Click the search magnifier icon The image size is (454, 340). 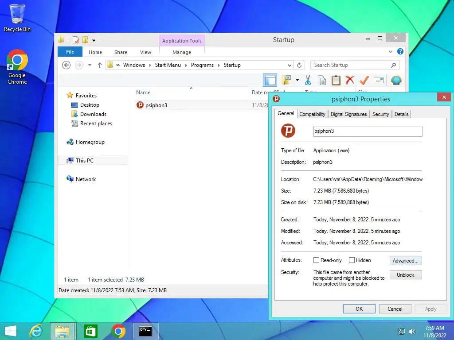tap(393, 65)
